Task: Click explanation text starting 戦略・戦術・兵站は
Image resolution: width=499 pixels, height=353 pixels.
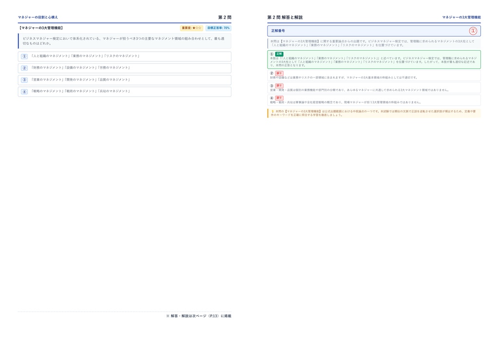Action: tap(345, 102)
